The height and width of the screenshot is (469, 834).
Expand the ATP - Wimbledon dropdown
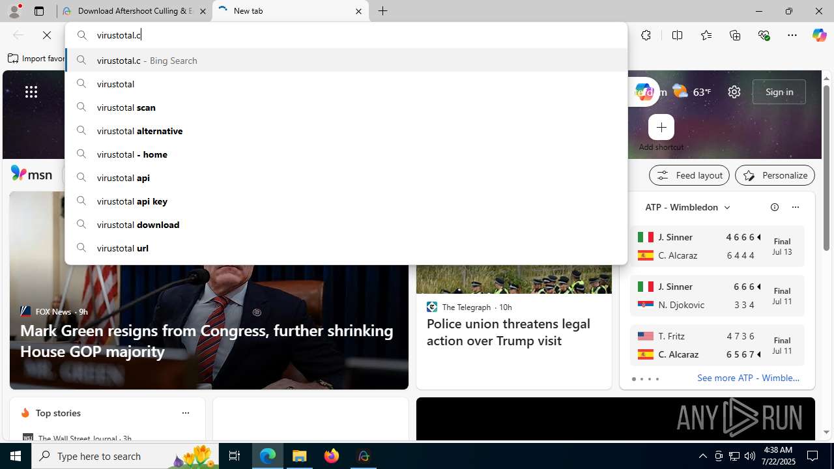pos(688,207)
